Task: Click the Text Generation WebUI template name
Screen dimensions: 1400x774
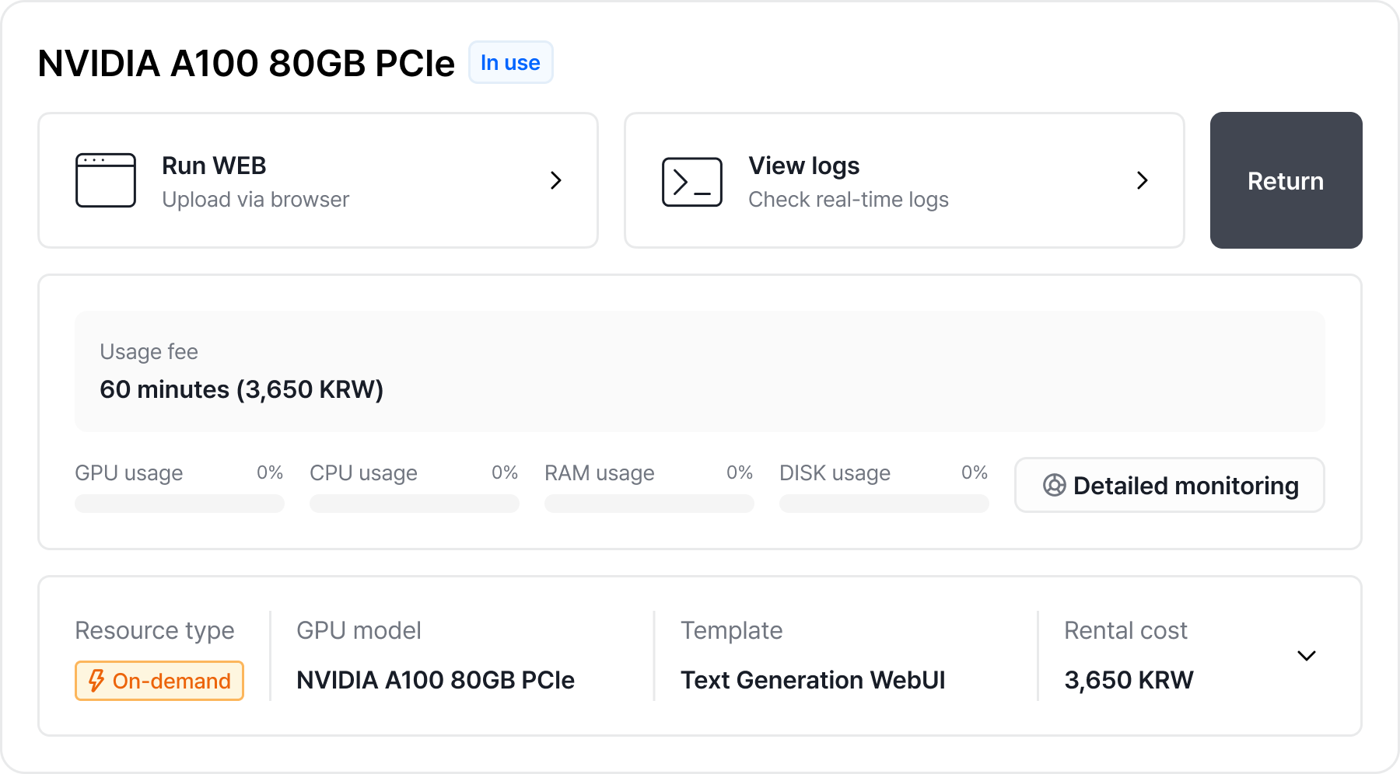Action: coord(813,680)
